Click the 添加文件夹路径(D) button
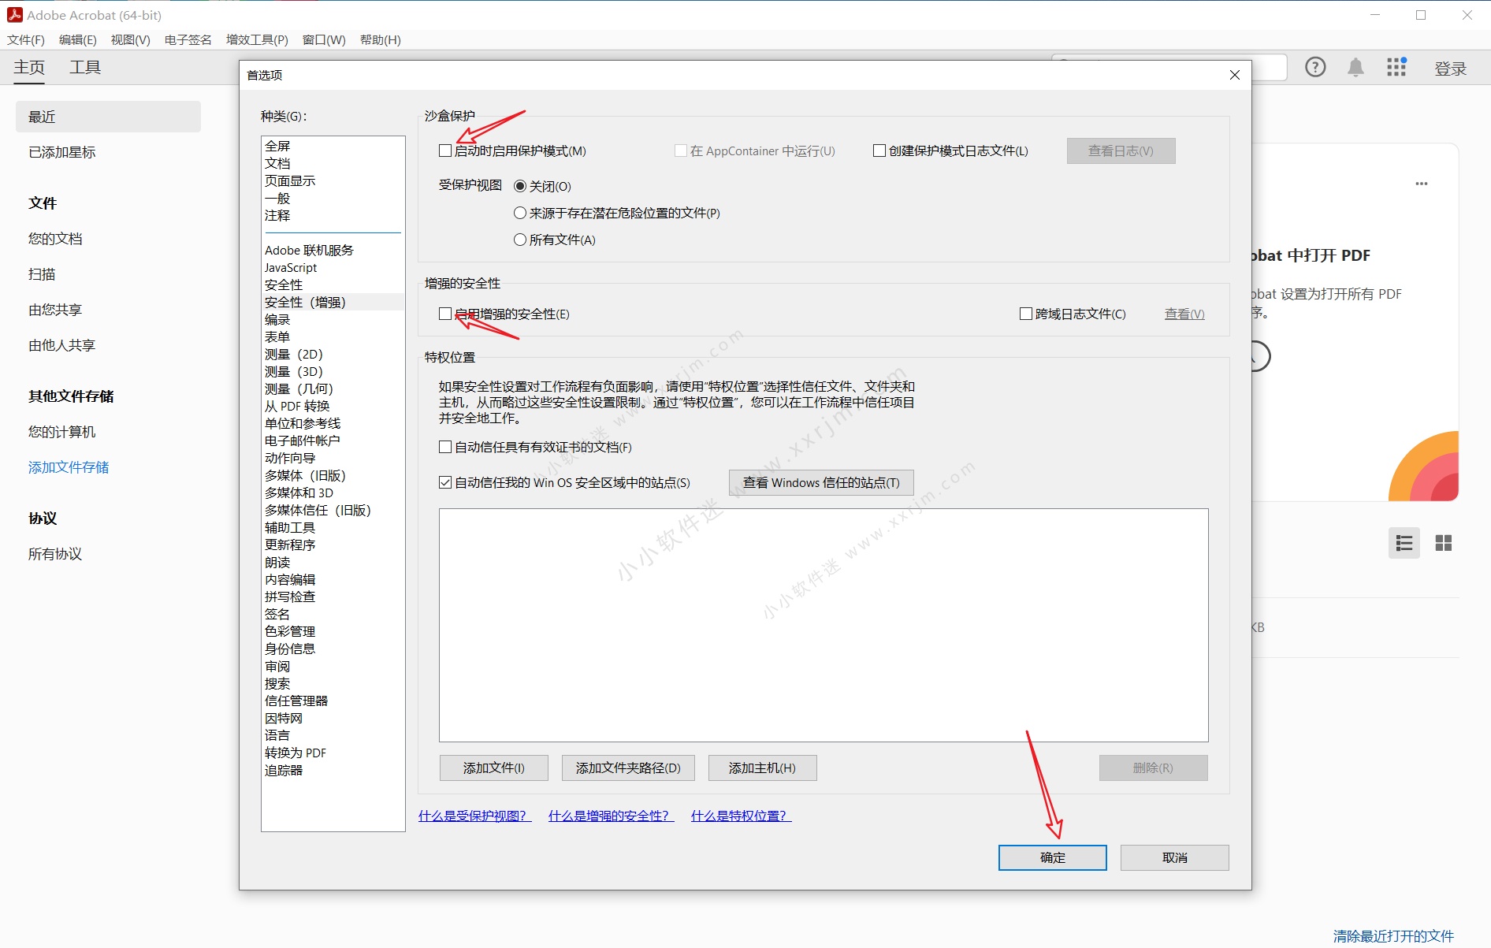1491x948 pixels. pyautogui.click(x=628, y=768)
